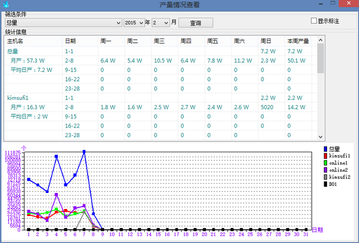
Task: Click the purple online2 legend swatch
Action: coord(326,170)
